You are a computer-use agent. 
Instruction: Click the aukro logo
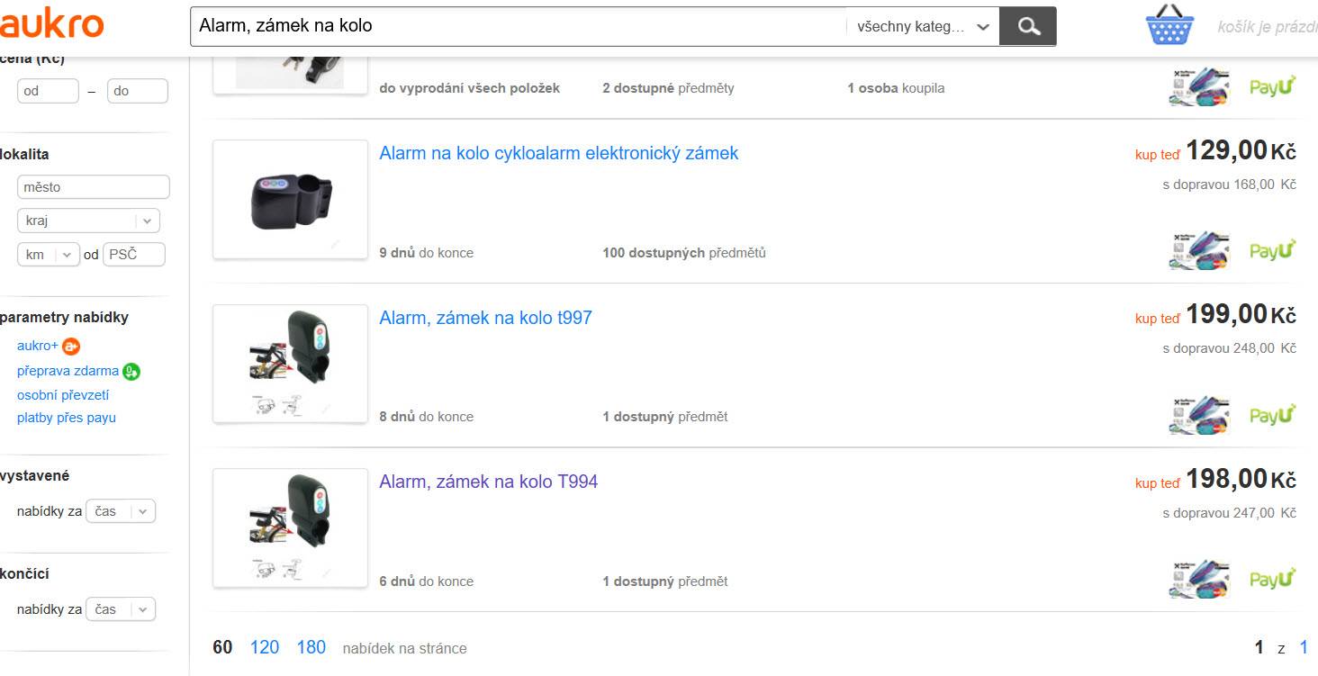[x=51, y=25]
